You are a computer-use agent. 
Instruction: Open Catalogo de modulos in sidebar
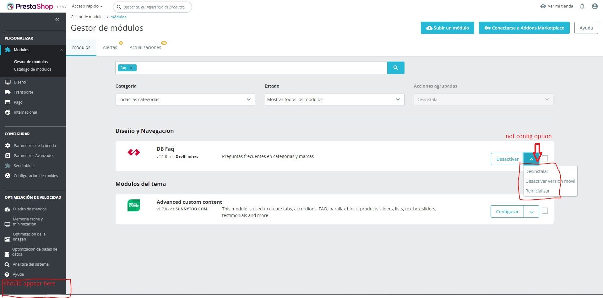33,69
